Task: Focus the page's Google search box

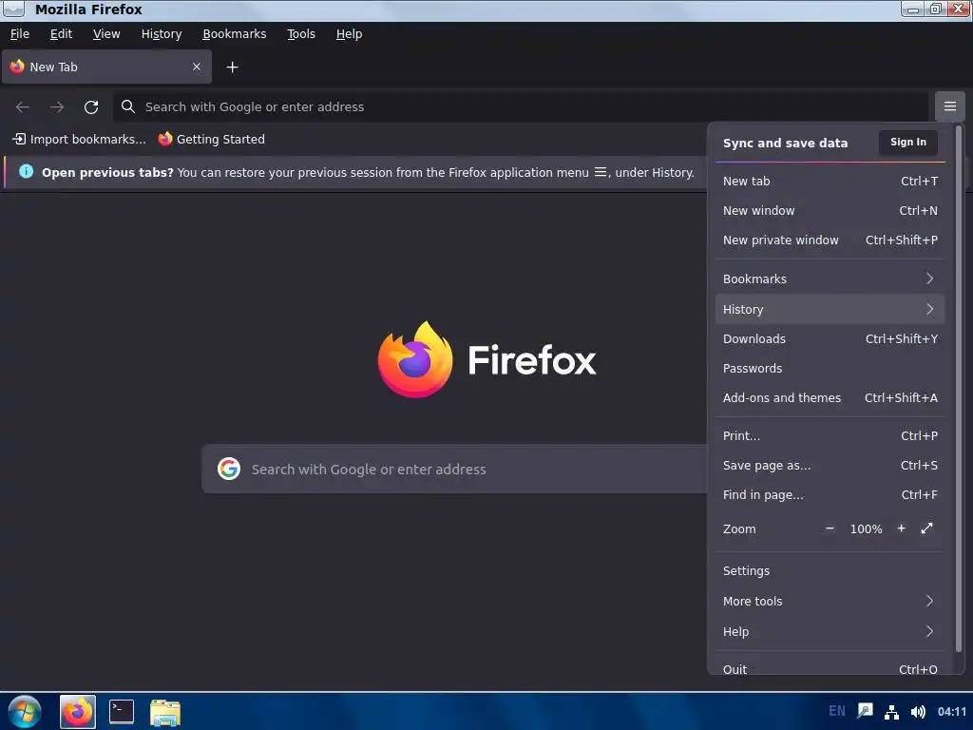Action: click(x=455, y=469)
